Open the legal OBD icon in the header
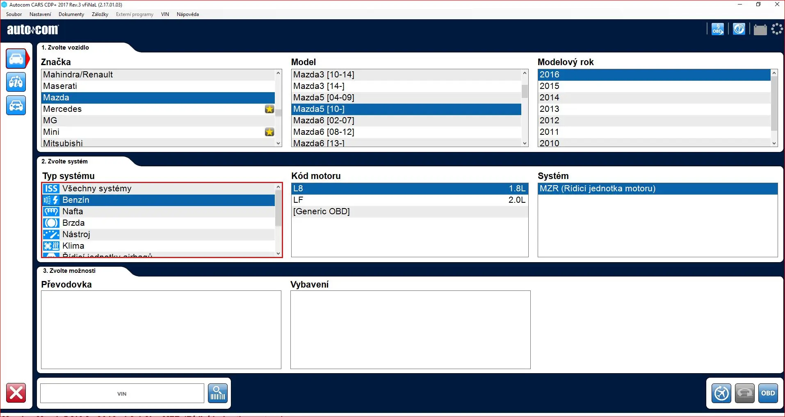This screenshot has height=417, width=785. coord(718,29)
